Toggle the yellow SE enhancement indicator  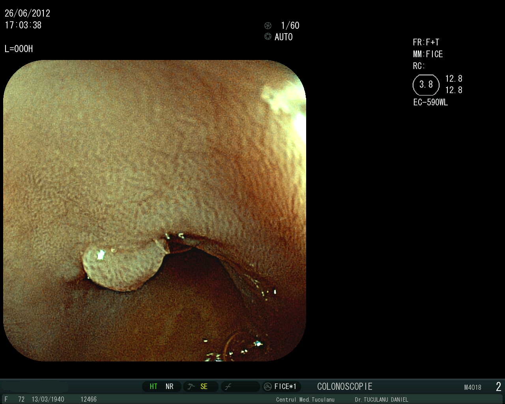tap(204, 387)
